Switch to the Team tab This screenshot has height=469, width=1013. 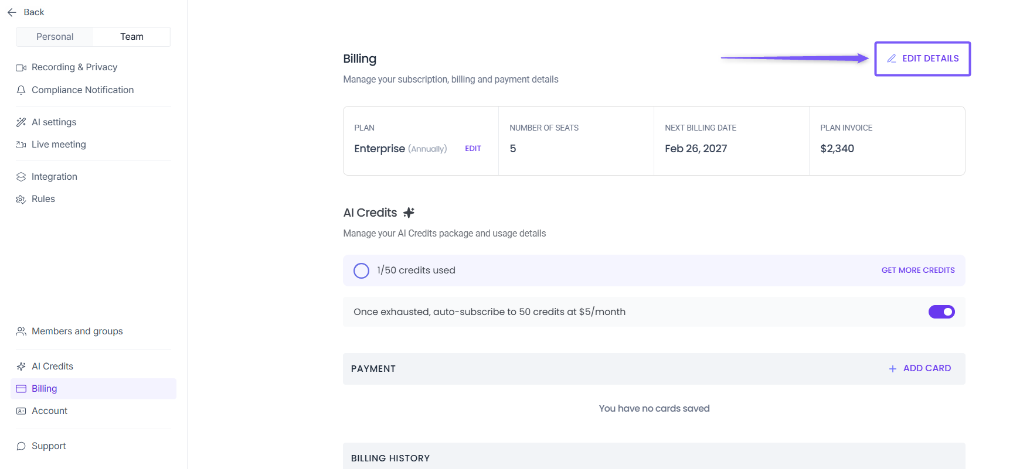(131, 37)
